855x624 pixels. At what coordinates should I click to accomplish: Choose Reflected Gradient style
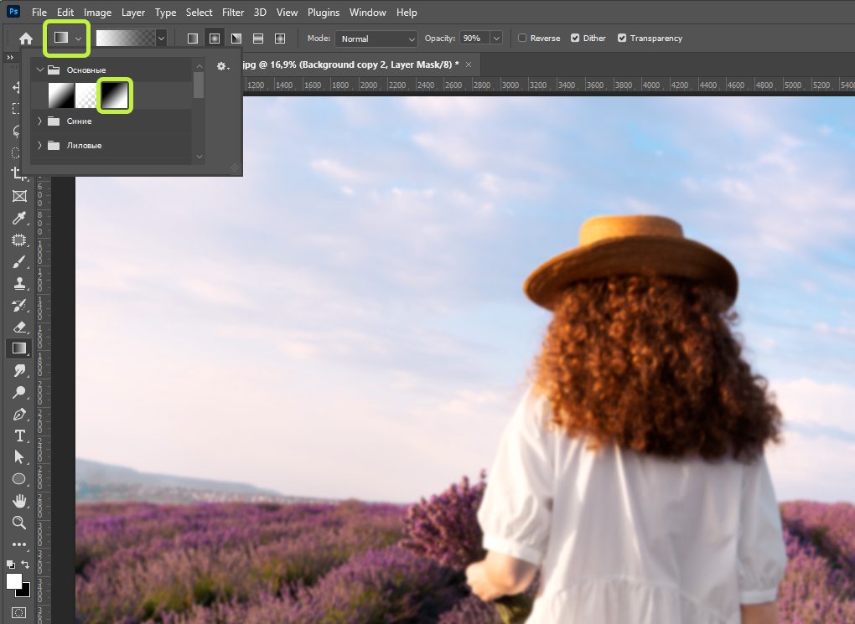pos(258,39)
